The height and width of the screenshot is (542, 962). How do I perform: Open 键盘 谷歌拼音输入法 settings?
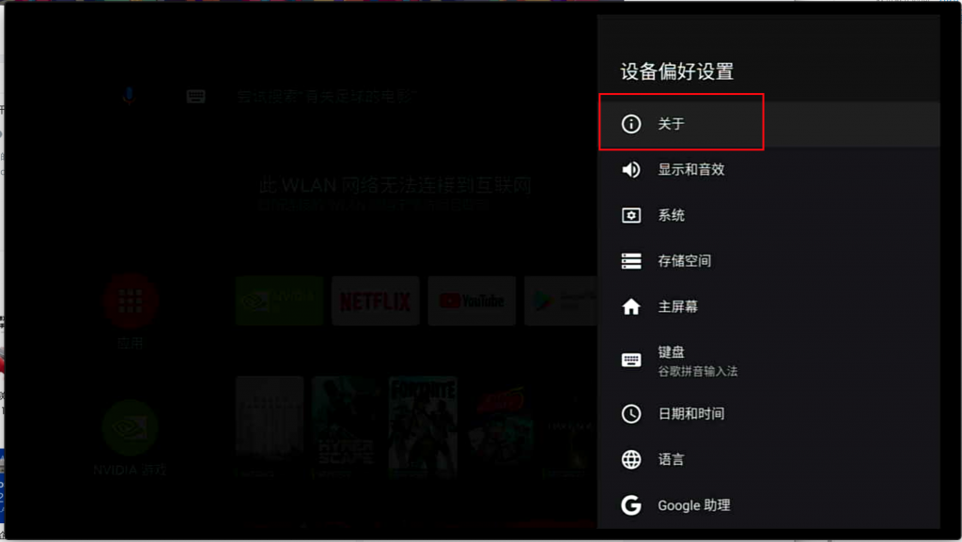[768, 360]
